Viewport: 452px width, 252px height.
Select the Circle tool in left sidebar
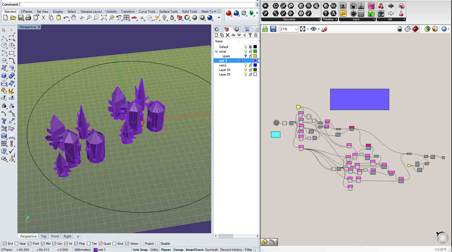click(x=4, y=45)
